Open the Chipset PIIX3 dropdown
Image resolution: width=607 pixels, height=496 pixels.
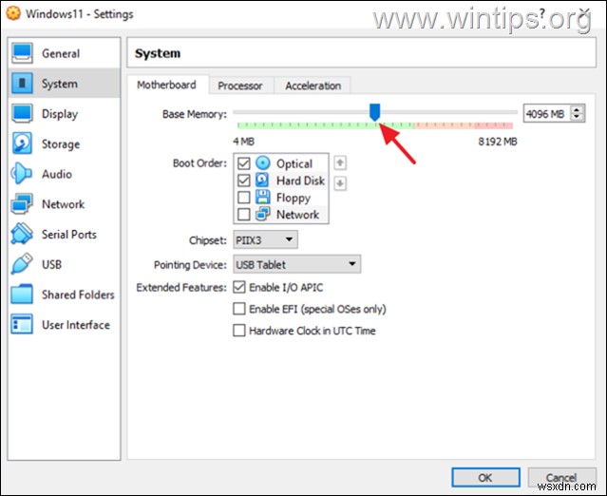pyautogui.click(x=265, y=239)
